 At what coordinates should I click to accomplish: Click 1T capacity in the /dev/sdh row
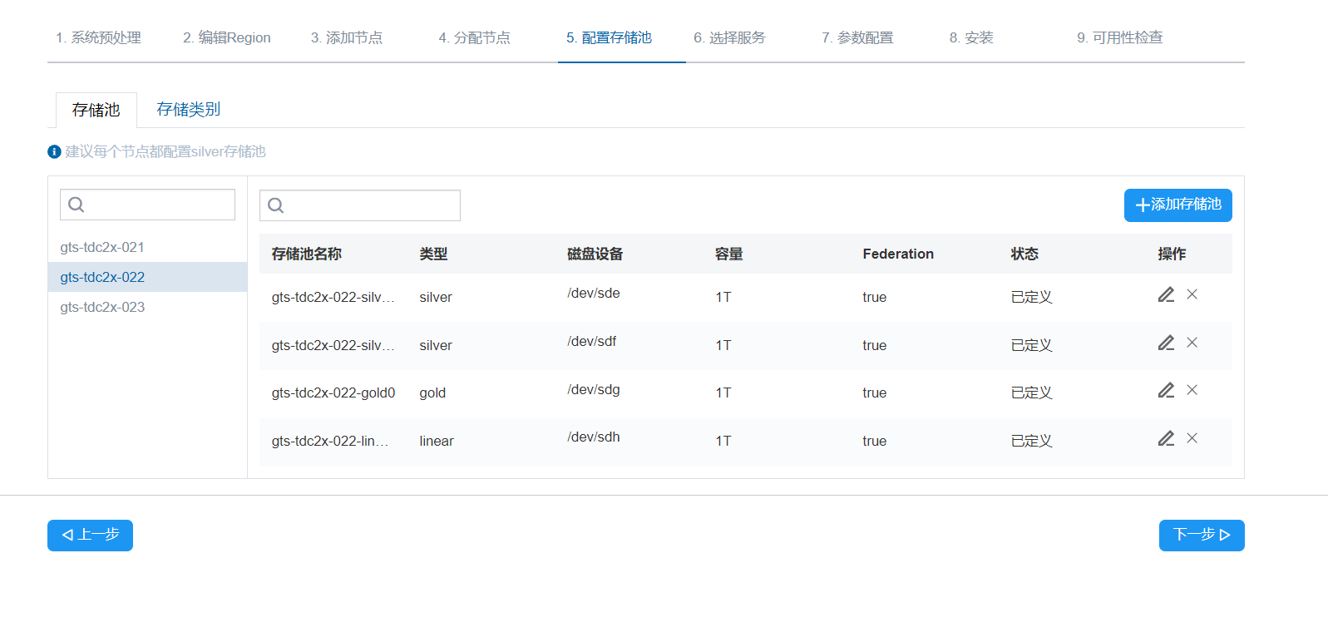[723, 441]
